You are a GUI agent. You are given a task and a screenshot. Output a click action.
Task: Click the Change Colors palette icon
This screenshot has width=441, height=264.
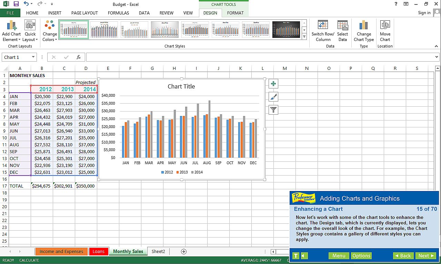[50, 26]
